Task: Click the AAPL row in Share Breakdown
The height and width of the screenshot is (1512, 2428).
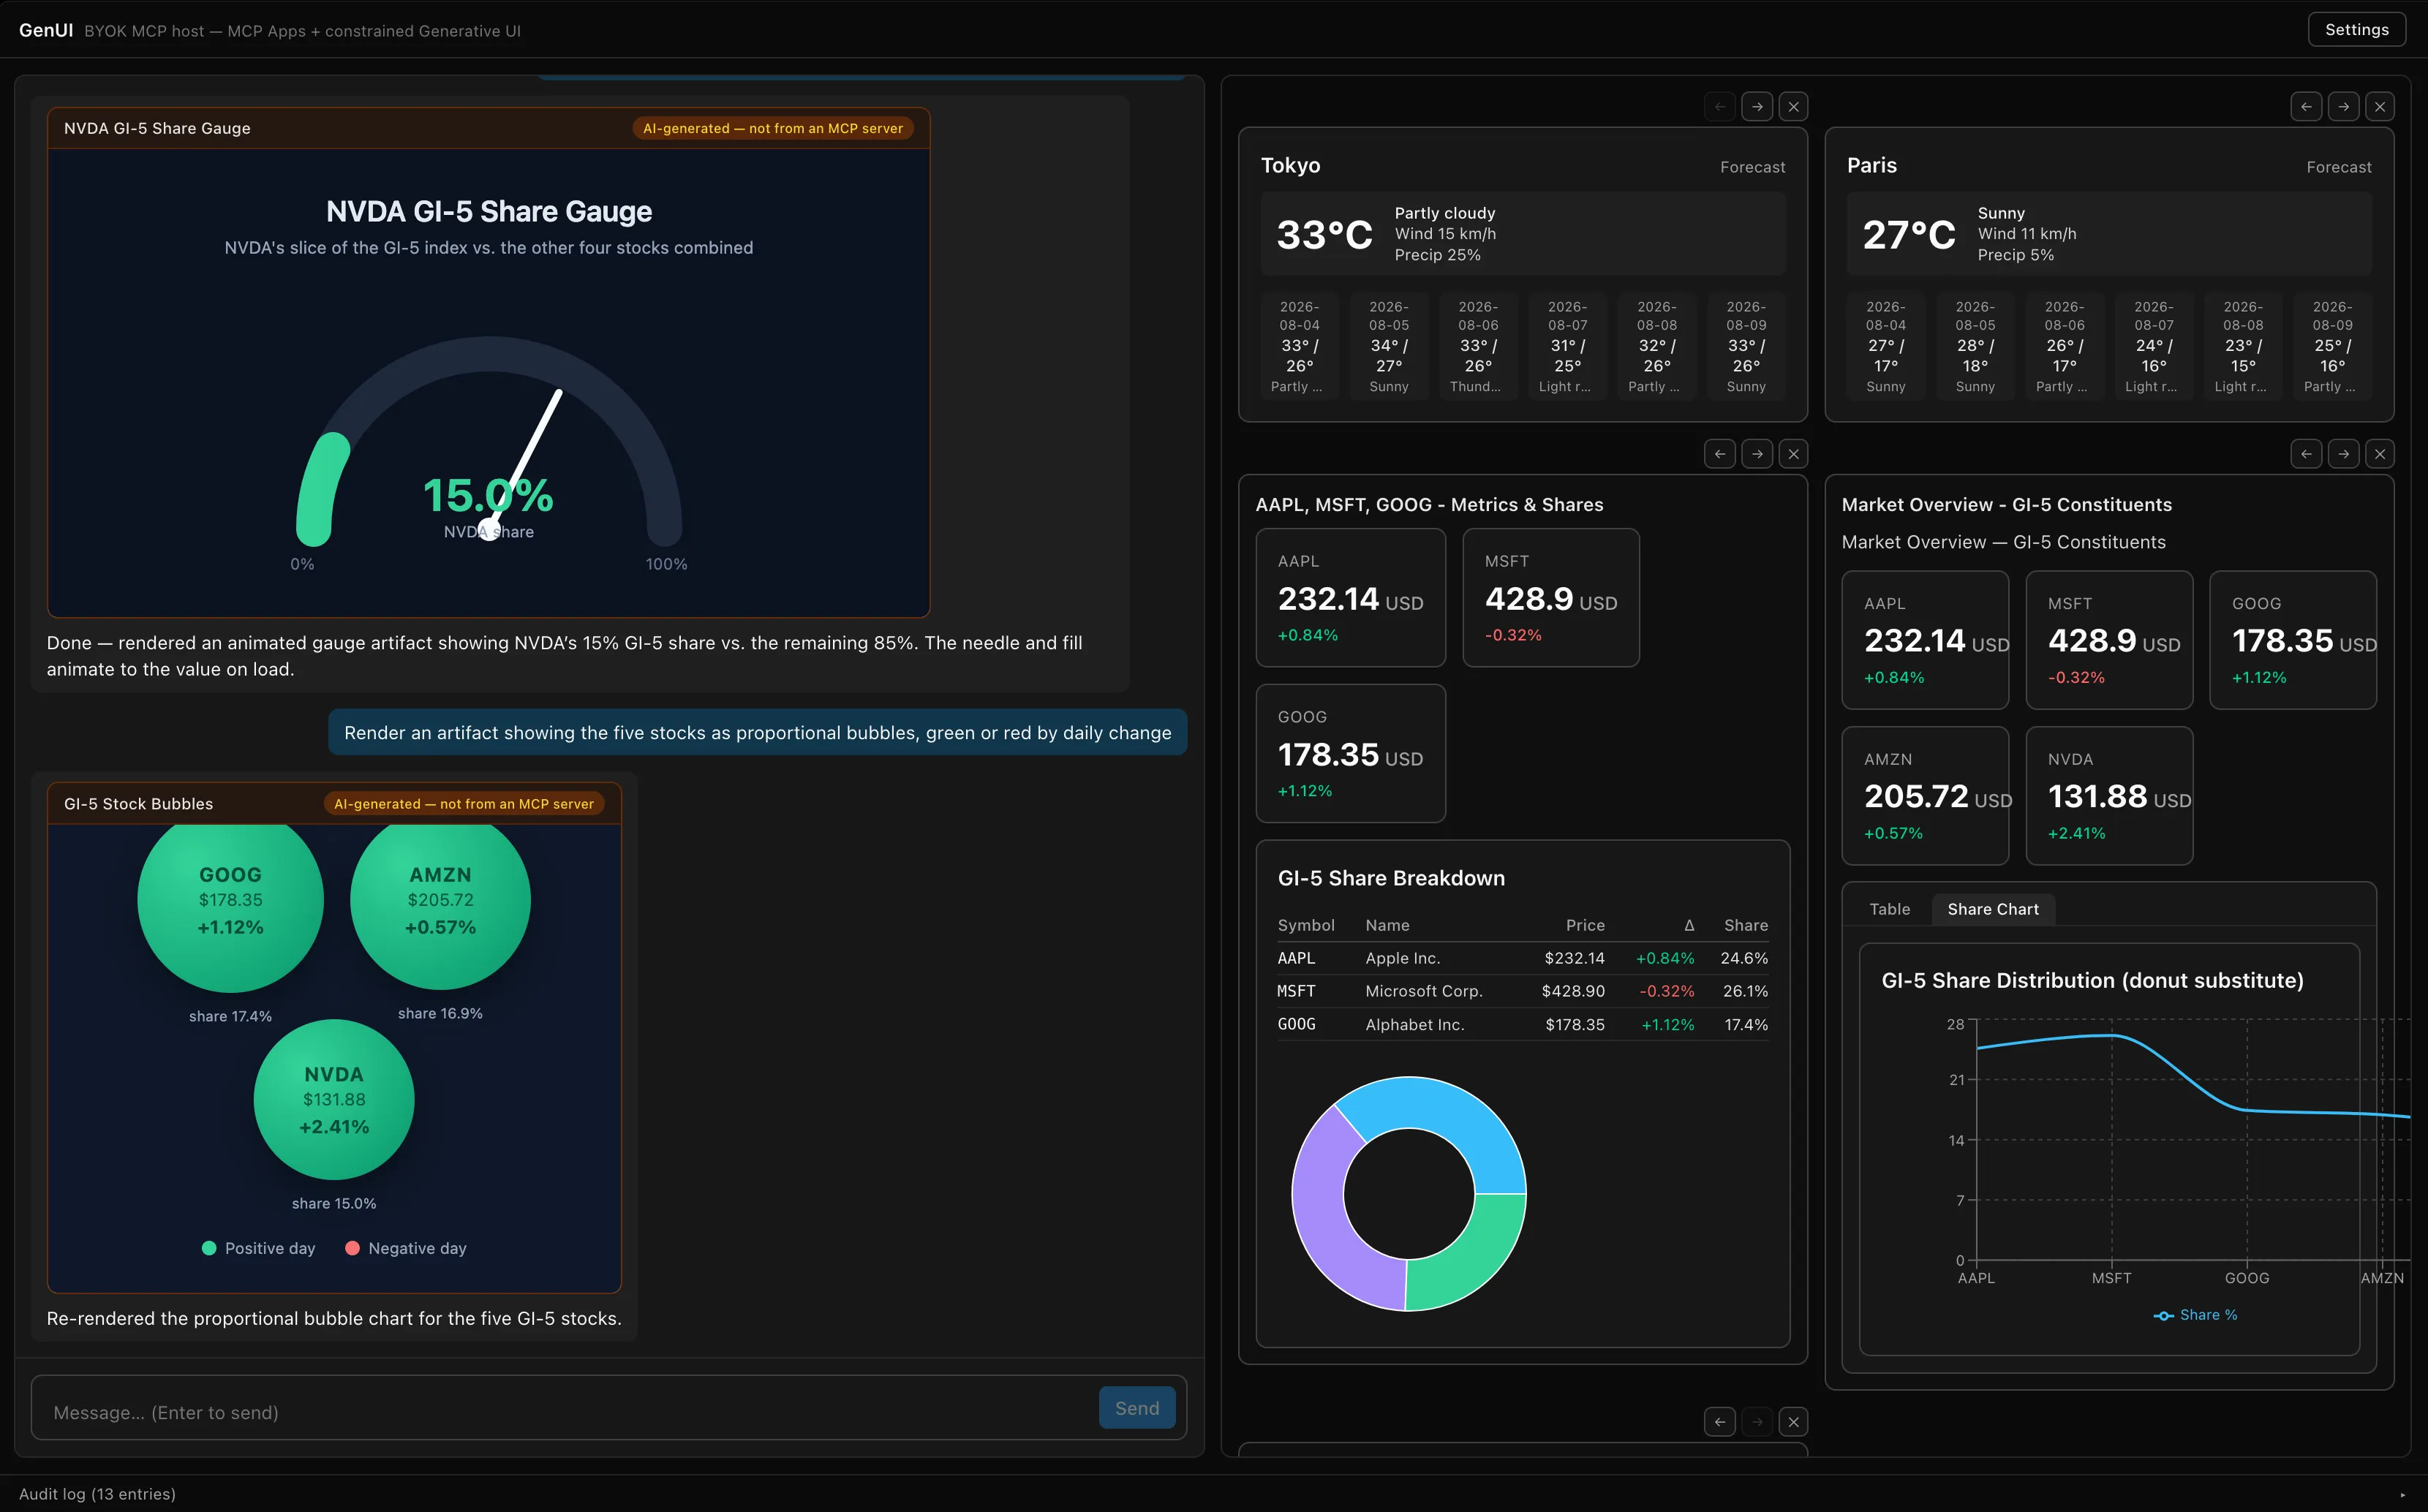Action: 1522,958
